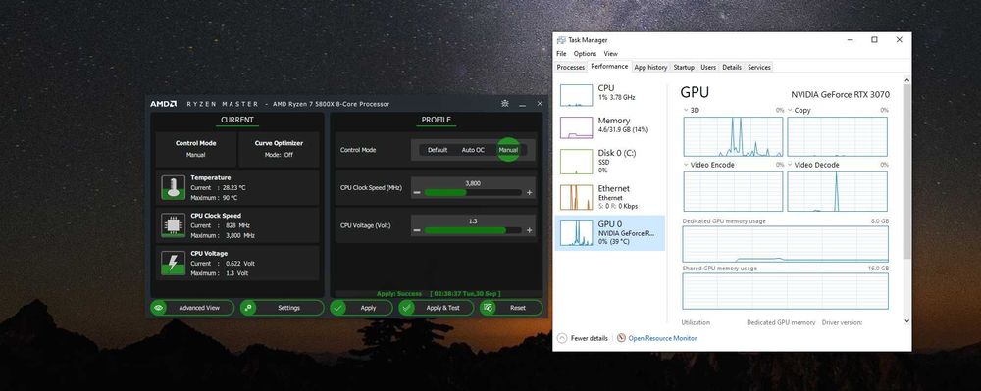
Task: Click the Task Manager vertical scrollbar
Action: [x=906, y=171]
